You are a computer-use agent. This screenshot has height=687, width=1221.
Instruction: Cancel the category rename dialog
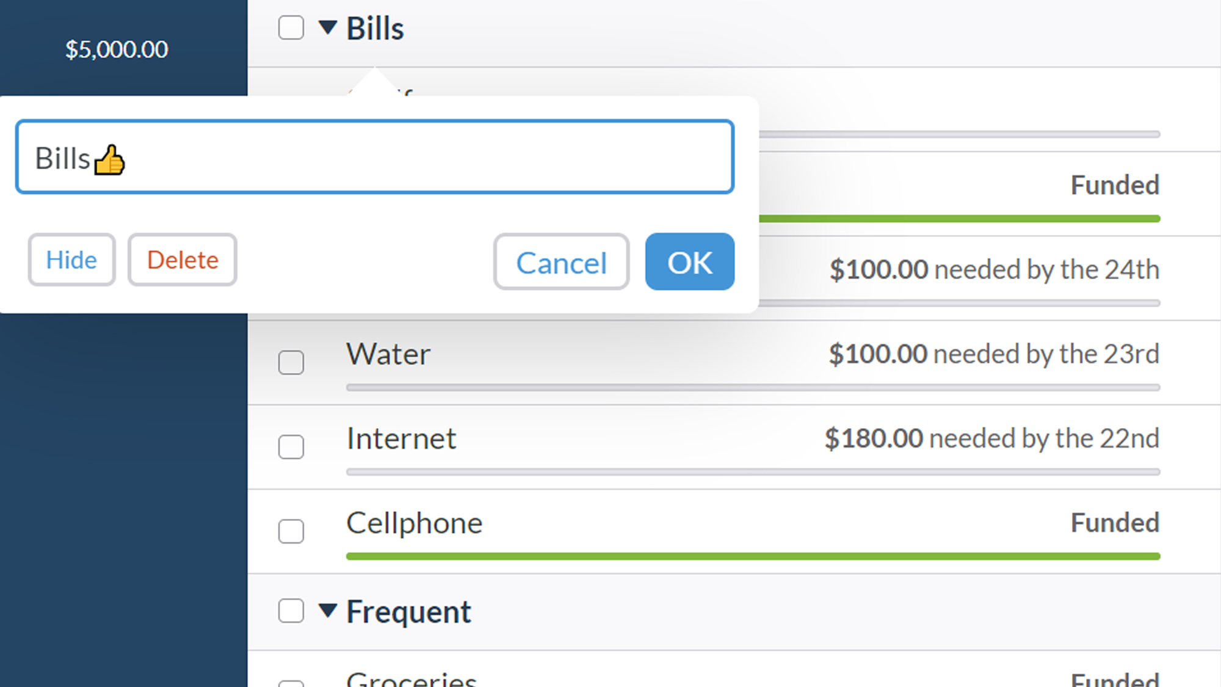[x=561, y=262]
